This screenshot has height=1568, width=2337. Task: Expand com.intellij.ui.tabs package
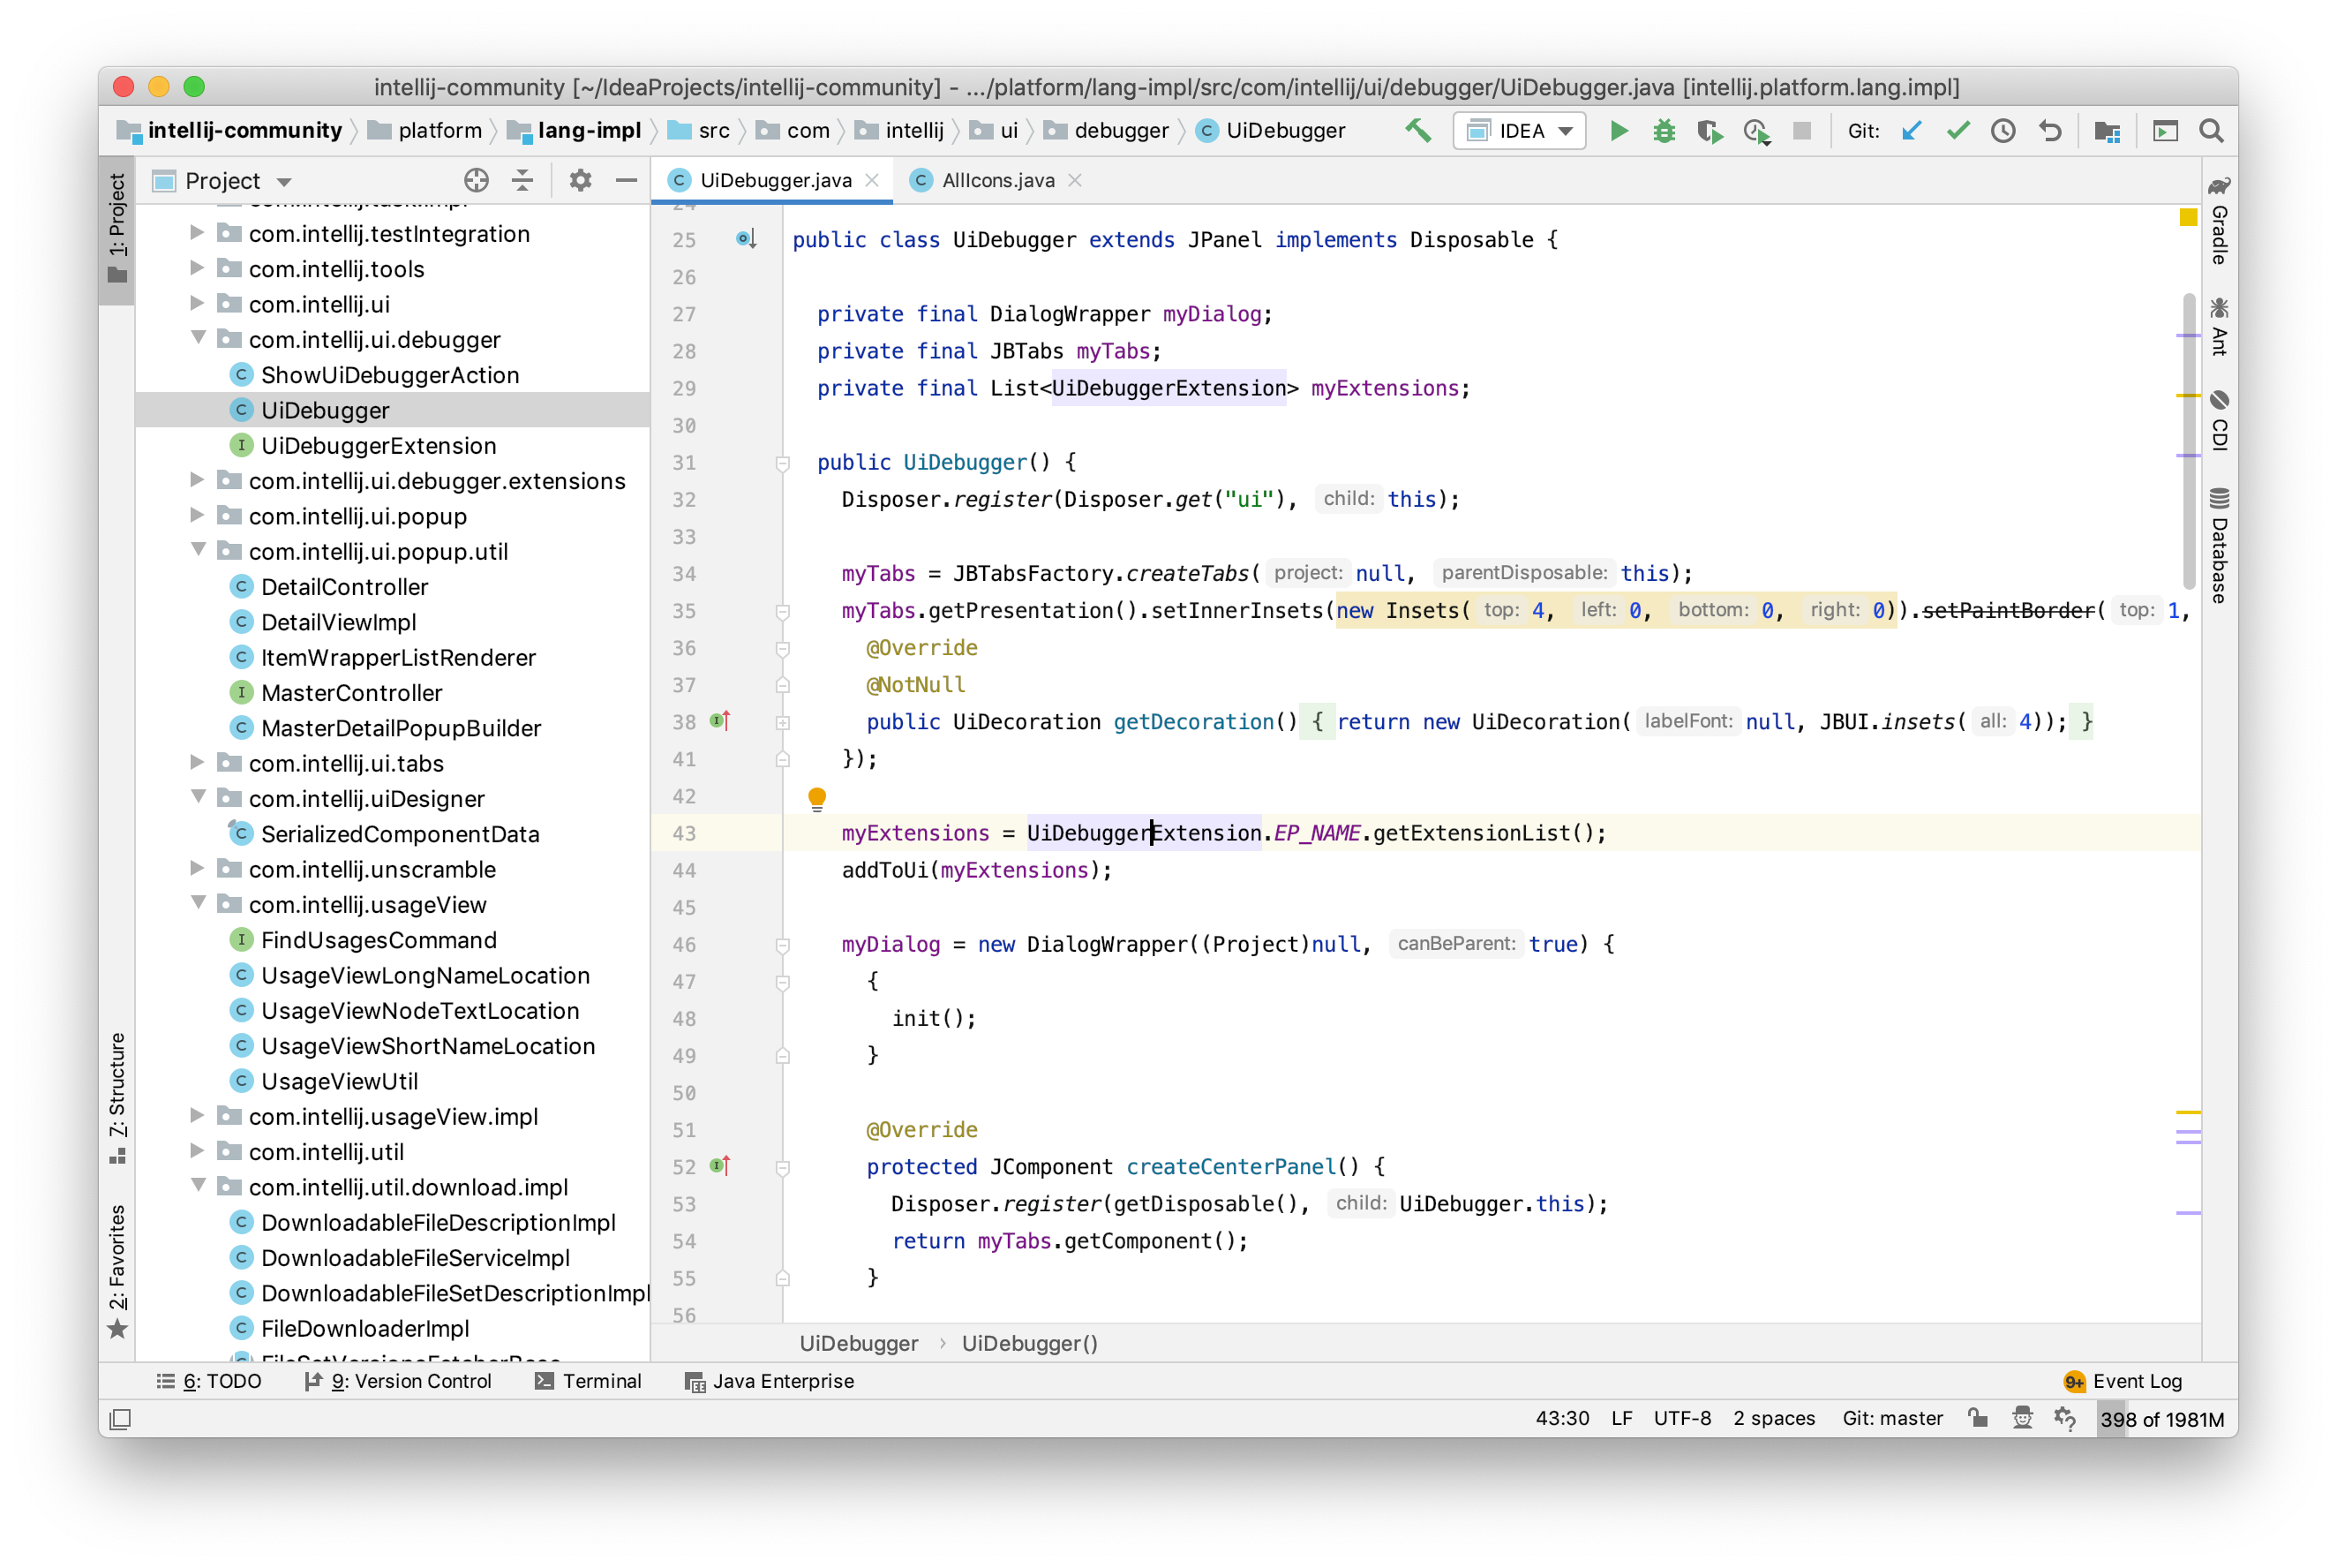198,763
